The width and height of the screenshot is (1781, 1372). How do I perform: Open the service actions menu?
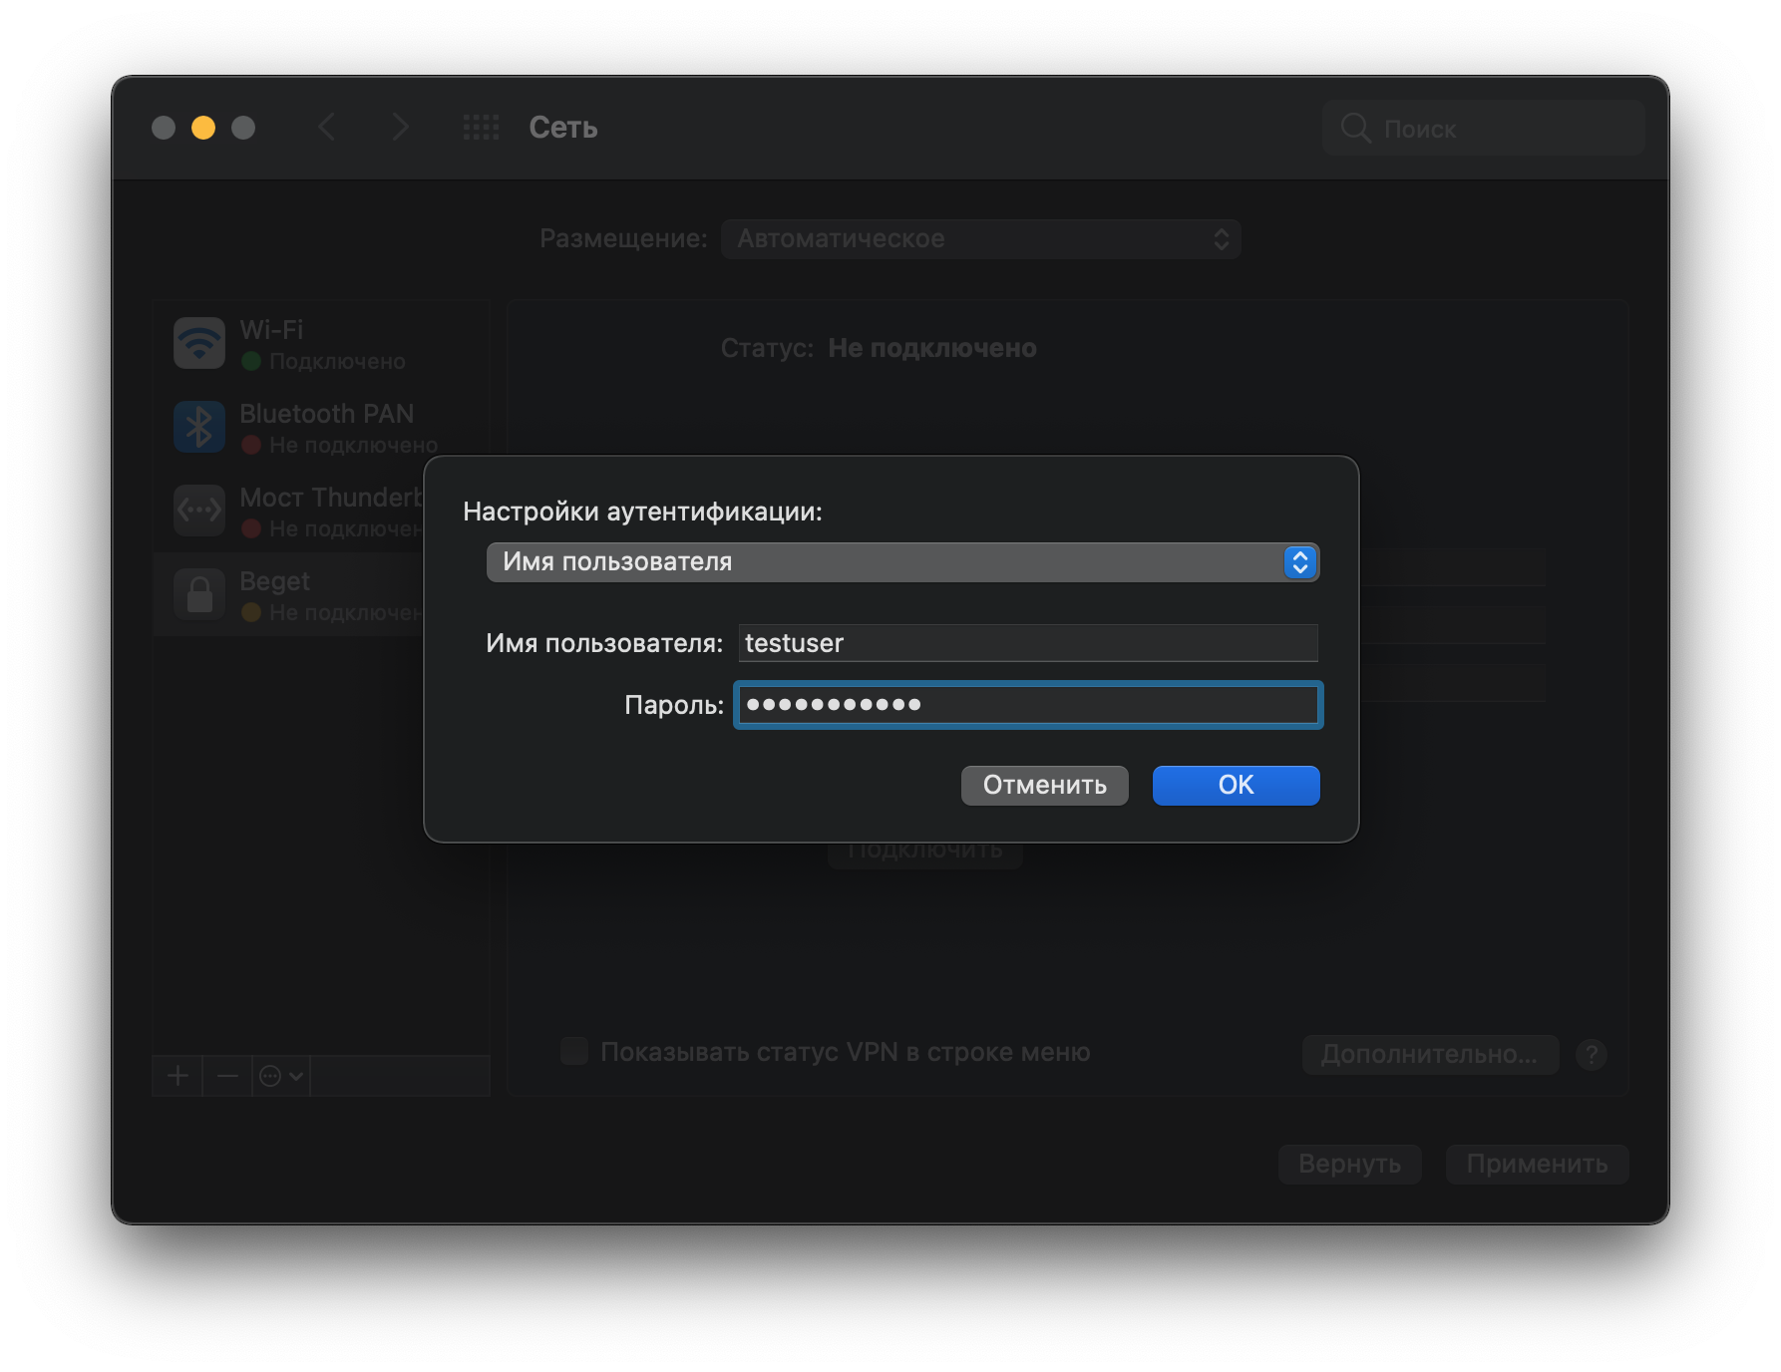pos(281,1076)
